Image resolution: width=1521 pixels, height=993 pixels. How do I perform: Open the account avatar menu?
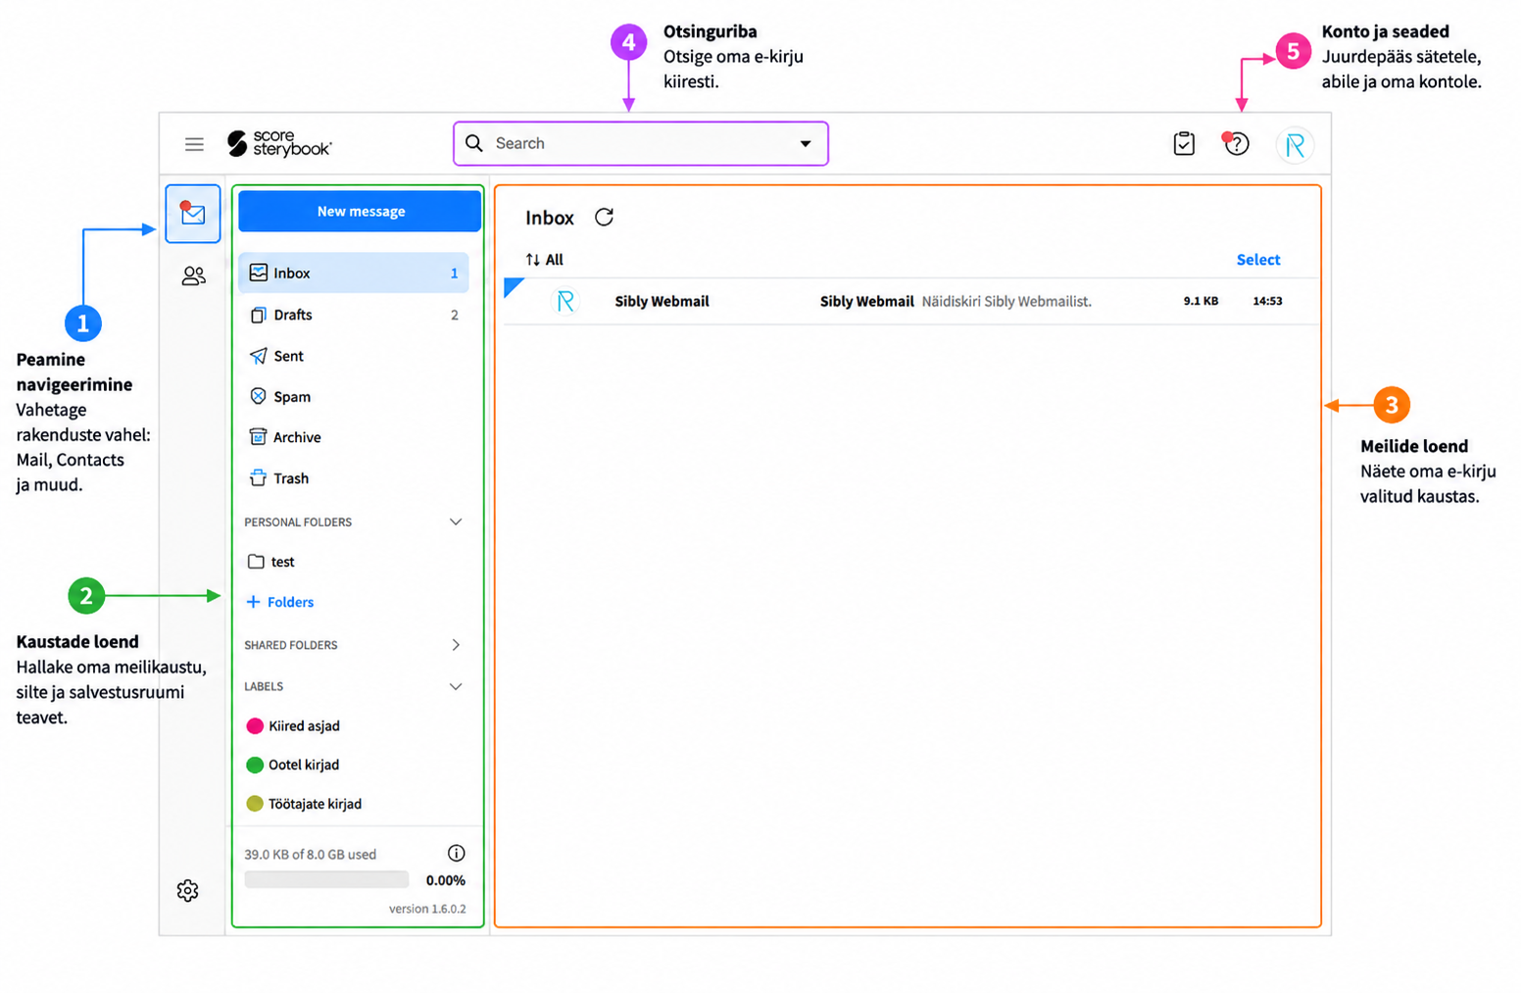tap(1295, 145)
